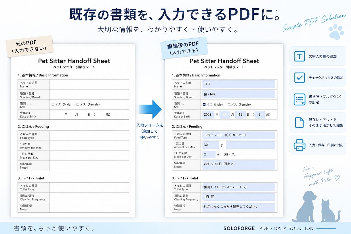Click the 生年月日 Date of Birth label, original PDF
351x234 pixels.
28,115
